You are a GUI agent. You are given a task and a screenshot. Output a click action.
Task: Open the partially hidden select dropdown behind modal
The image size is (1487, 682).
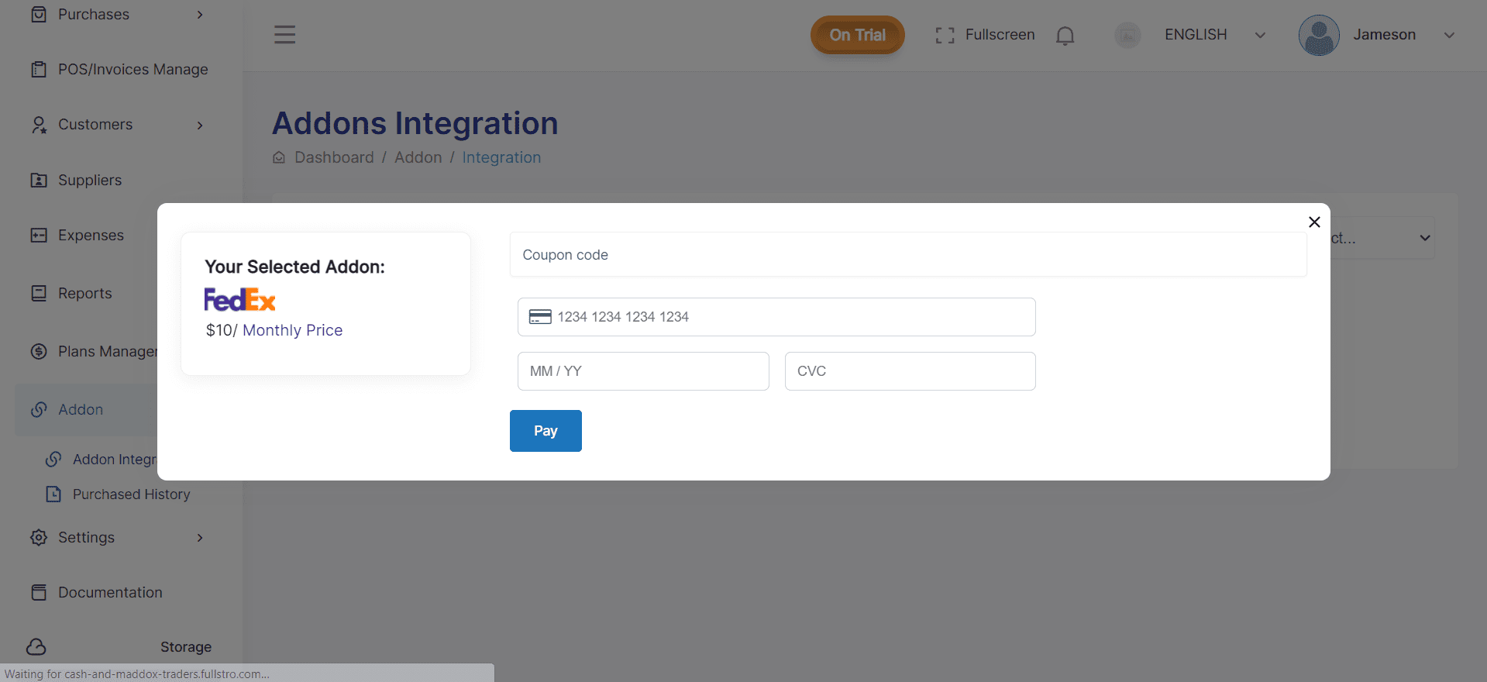pyautogui.click(x=1383, y=239)
